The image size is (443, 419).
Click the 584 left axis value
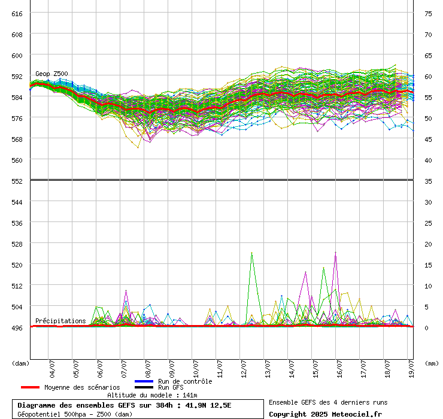(17, 98)
